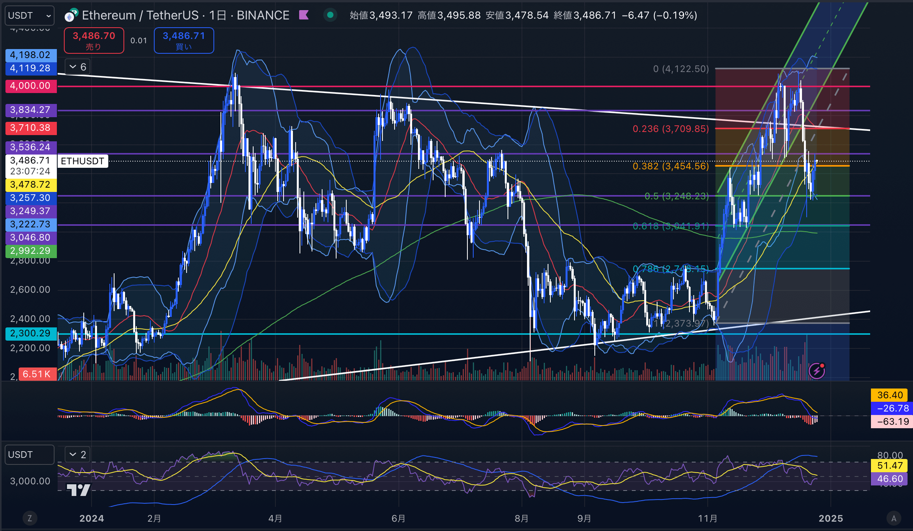Click the 4月 label on time axis
This screenshot has width=913, height=531.
coord(275,519)
